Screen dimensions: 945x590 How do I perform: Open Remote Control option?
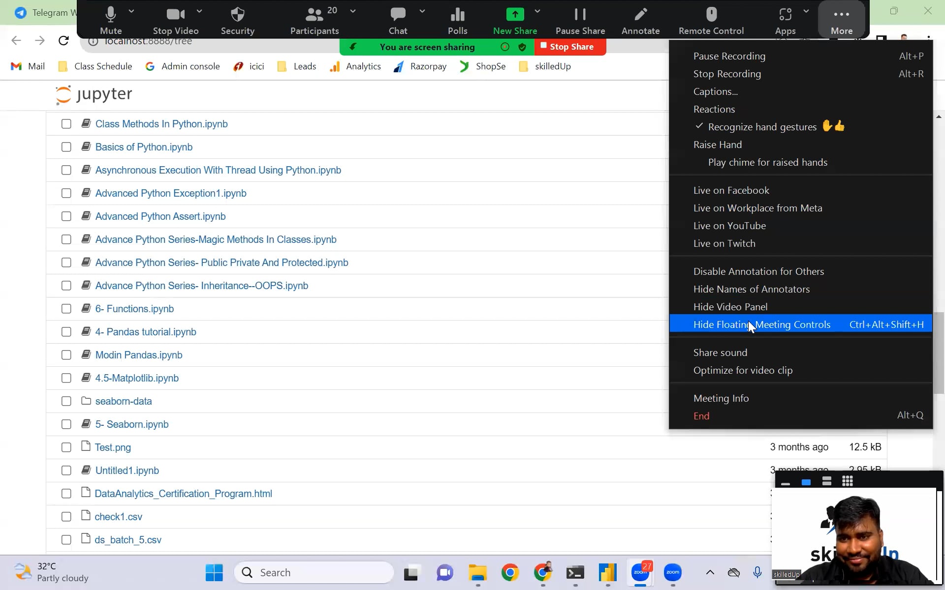pos(711,21)
